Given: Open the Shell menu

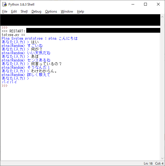Looking at the screenshot, I should click(24, 11).
